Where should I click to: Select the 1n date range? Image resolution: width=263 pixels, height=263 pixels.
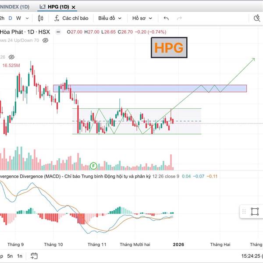(20, 256)
